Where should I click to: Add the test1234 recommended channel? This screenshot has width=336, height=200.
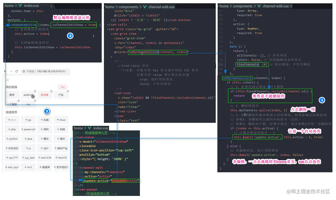(x=44, y=158)
